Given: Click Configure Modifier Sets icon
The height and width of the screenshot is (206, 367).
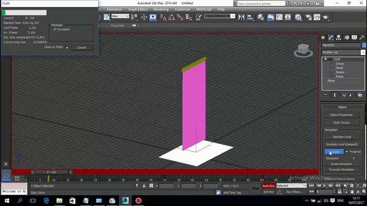Looking at the screenshot, I should (x=360, y=95).
